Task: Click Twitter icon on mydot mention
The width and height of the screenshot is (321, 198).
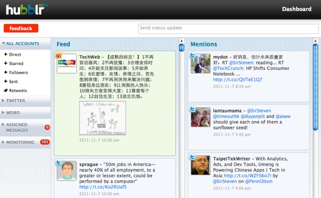Action: pos(192,55)
